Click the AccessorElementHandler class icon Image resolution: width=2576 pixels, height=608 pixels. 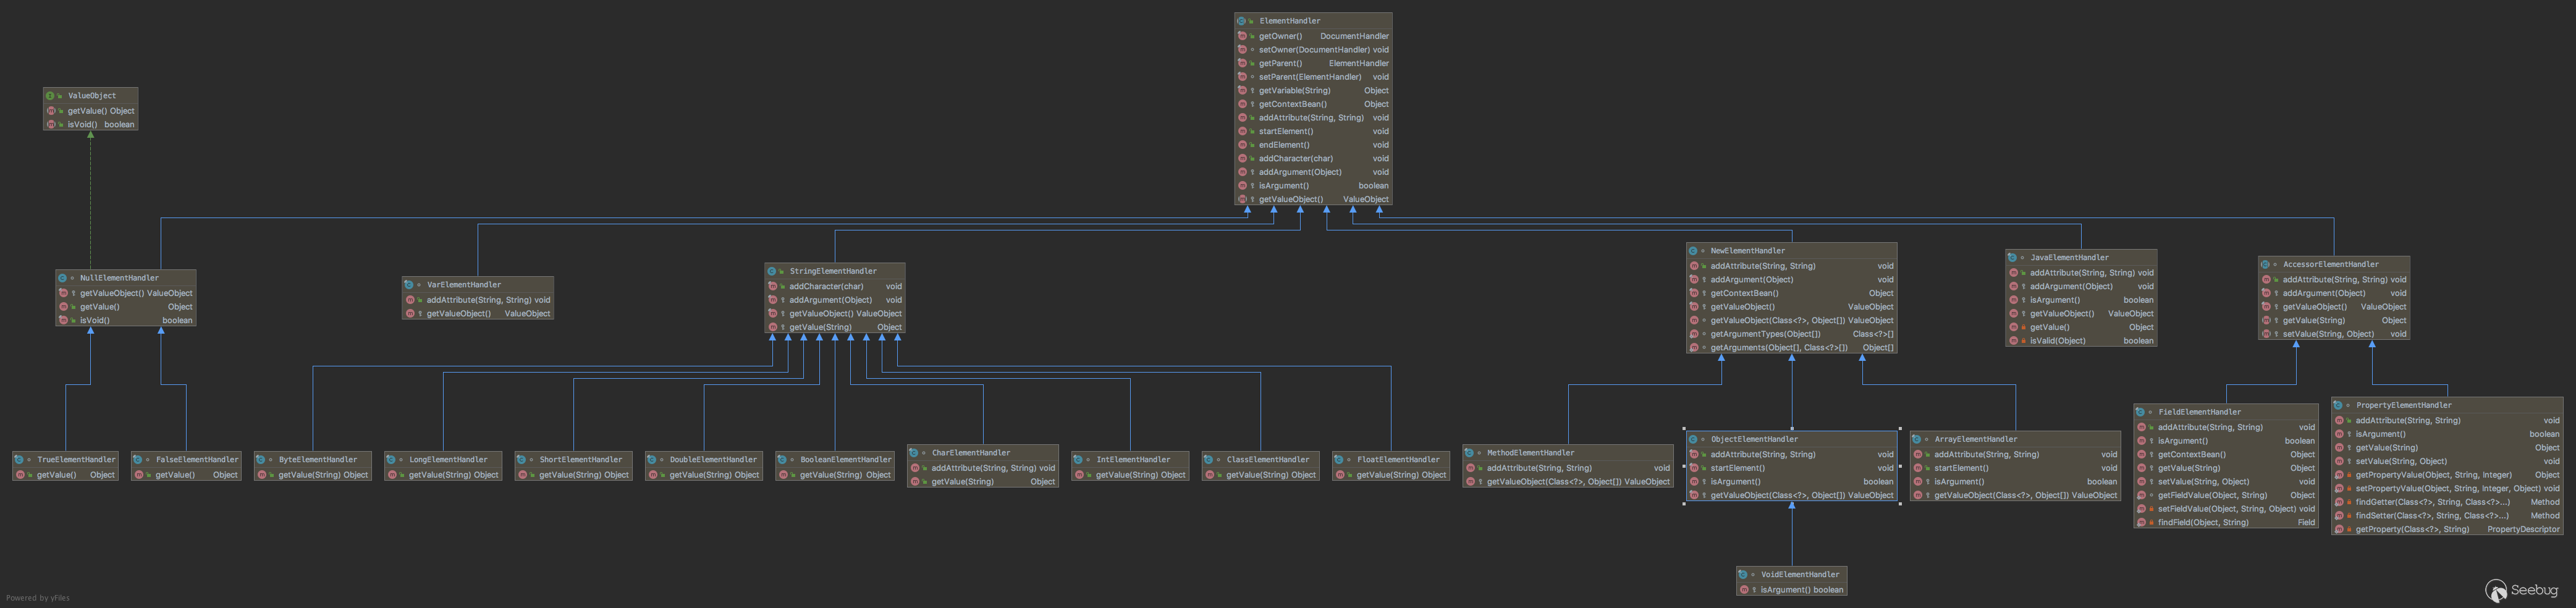(2265, 265)
